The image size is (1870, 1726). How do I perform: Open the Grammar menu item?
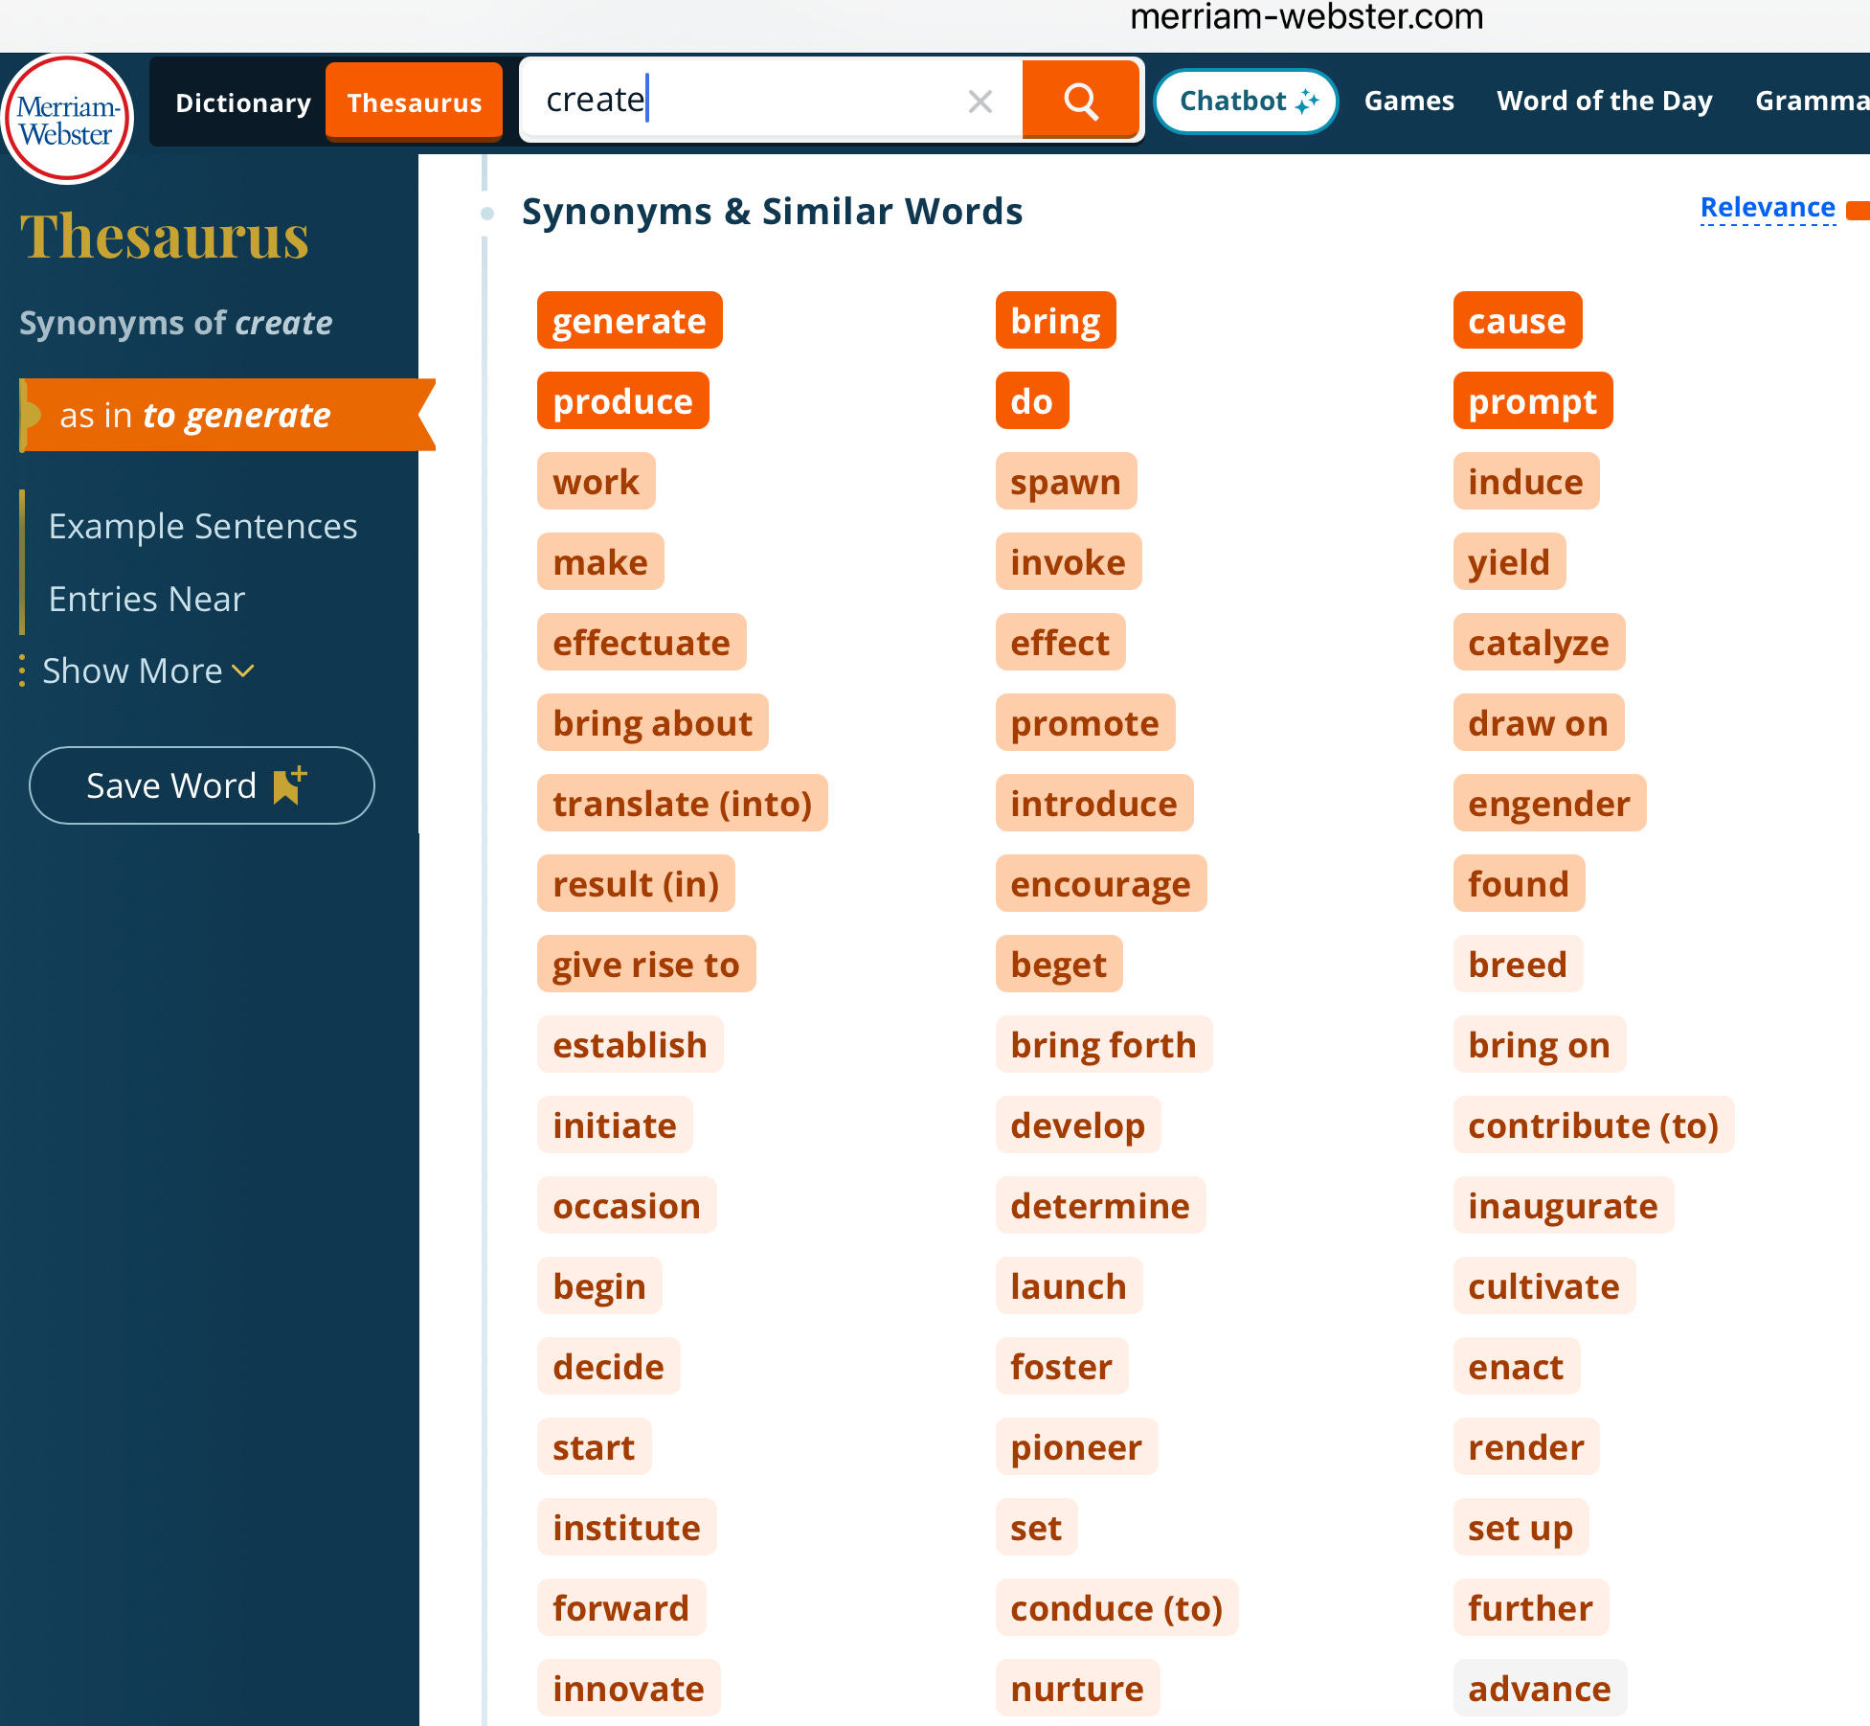pyautogui.click(x=1812, y=101)
